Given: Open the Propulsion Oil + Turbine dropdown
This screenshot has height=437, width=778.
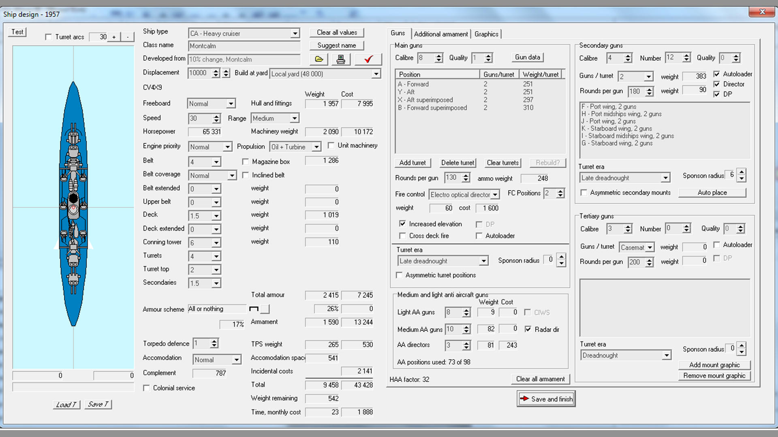Looking at the screenshot, I should [x=316, y=147].
